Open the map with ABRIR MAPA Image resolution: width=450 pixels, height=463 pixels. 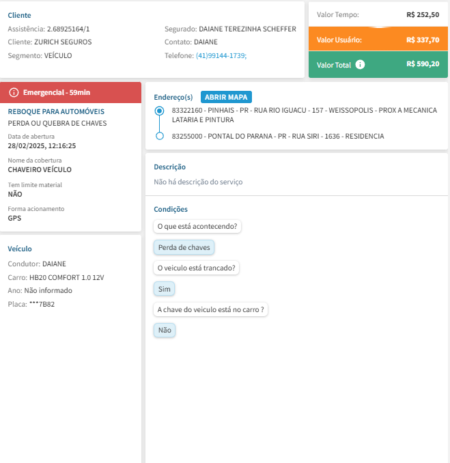(226, 97)
